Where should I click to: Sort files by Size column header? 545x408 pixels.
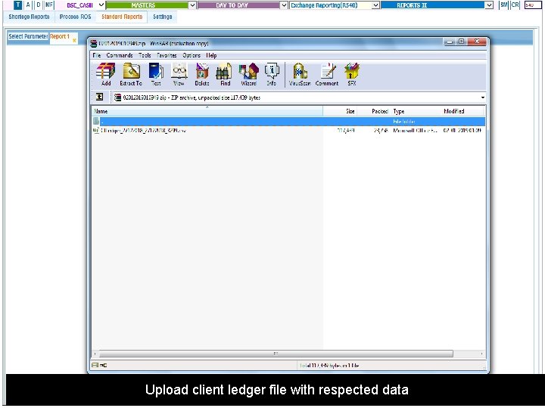[340, 111]
